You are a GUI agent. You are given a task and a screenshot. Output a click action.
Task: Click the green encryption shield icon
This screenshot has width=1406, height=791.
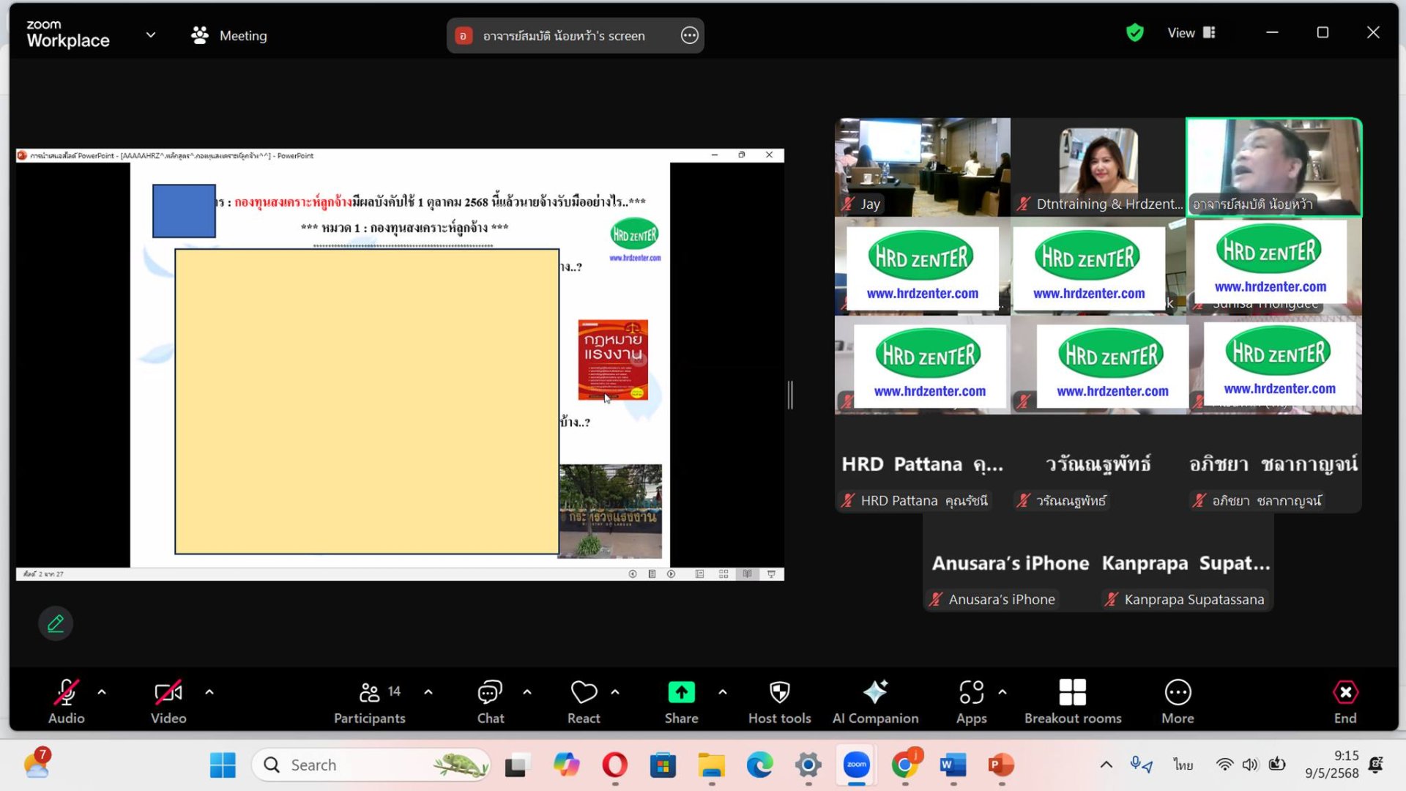coord(1134,32)
